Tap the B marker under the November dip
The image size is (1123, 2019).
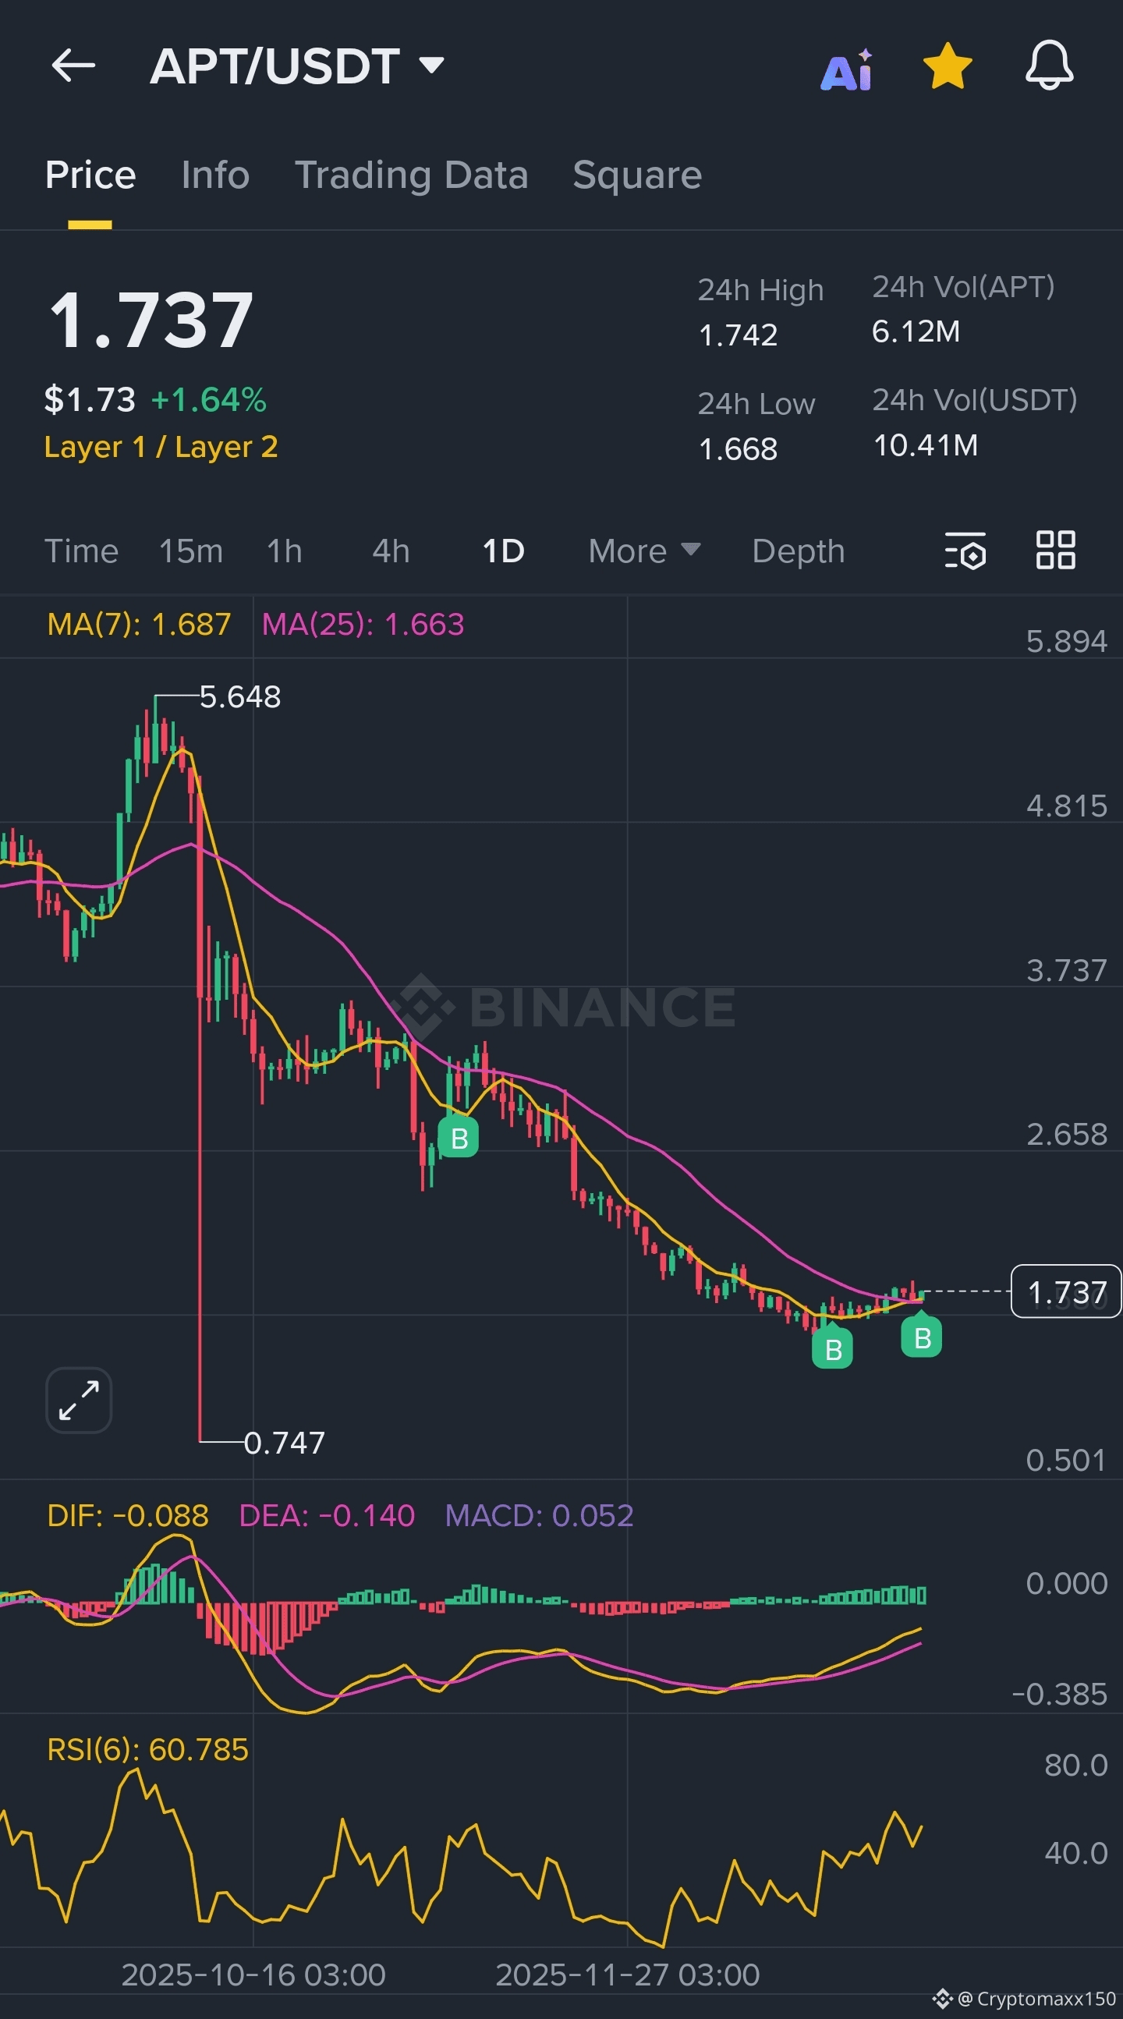[459, 1138]
